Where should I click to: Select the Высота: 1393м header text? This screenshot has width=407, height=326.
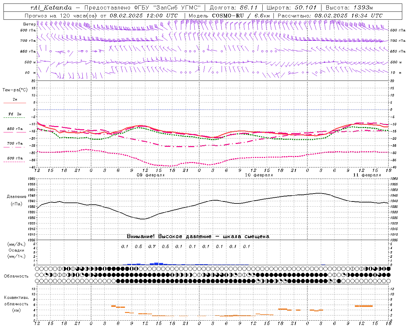pos(349,8)
